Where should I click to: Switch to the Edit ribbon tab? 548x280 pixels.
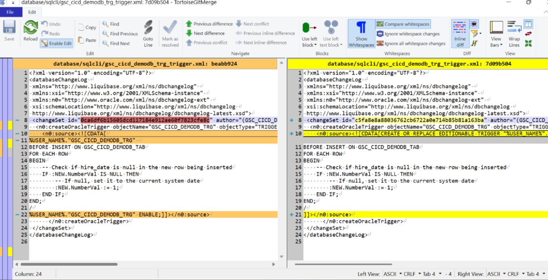32,12
